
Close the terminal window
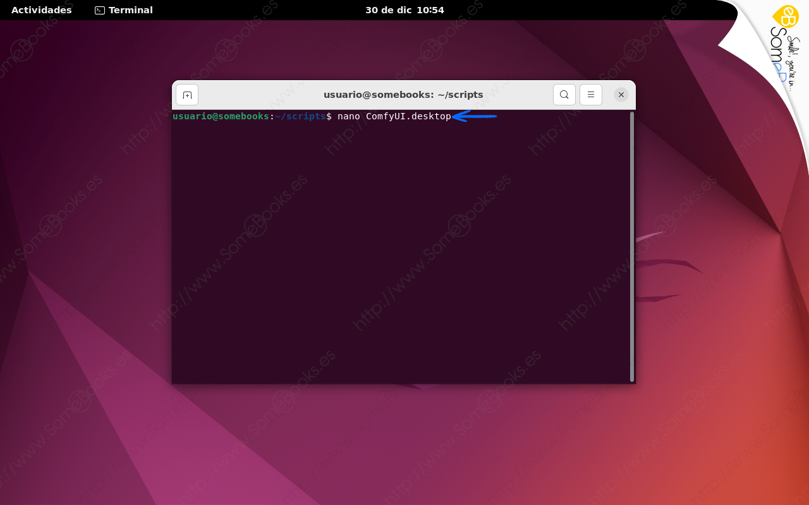click(x=621, y=94)
